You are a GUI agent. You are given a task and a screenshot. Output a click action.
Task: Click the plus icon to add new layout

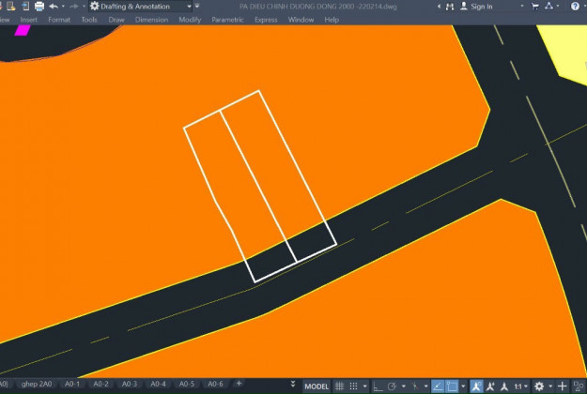239,384
